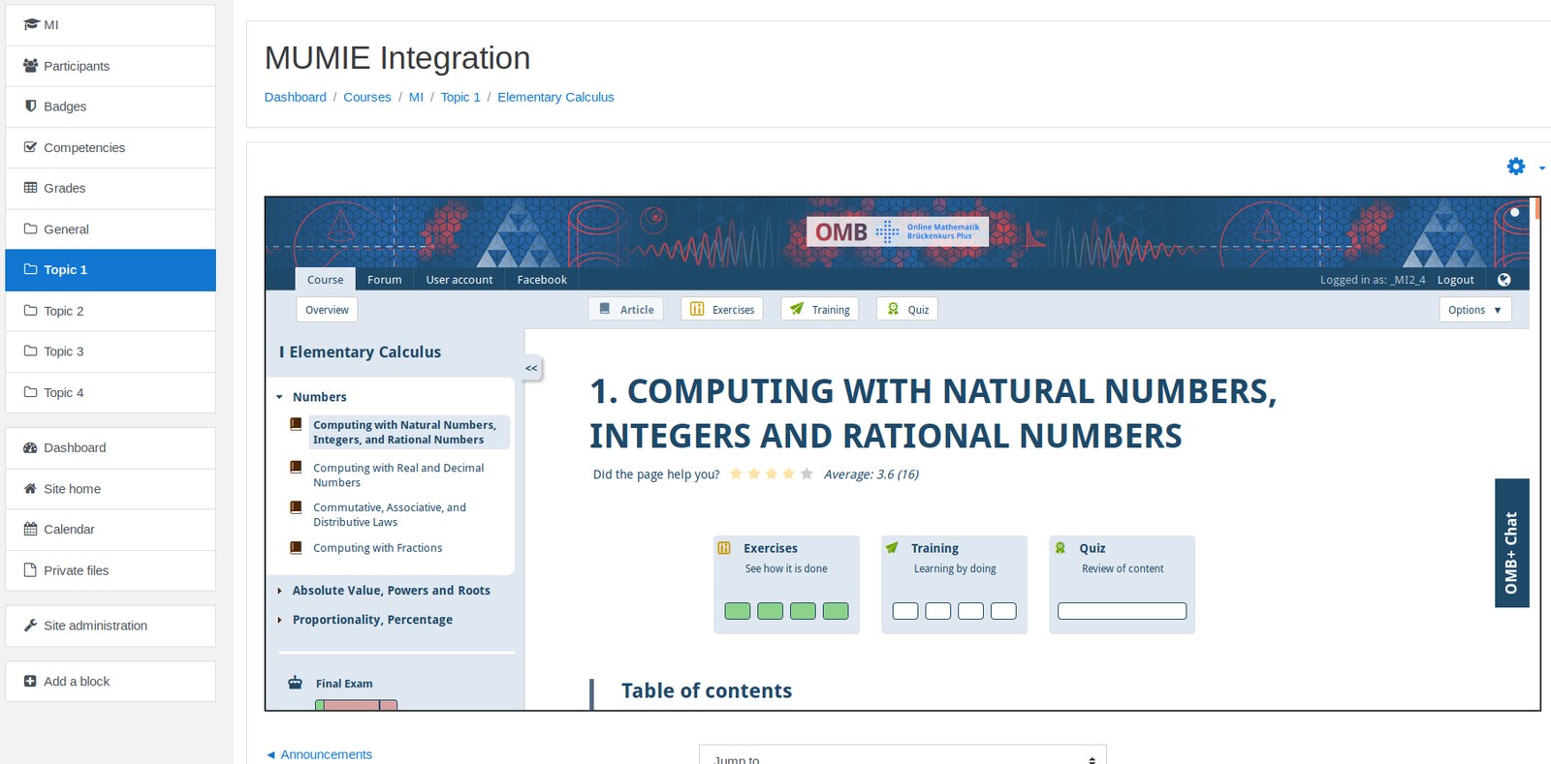Collapse the Numbers section

279,397
